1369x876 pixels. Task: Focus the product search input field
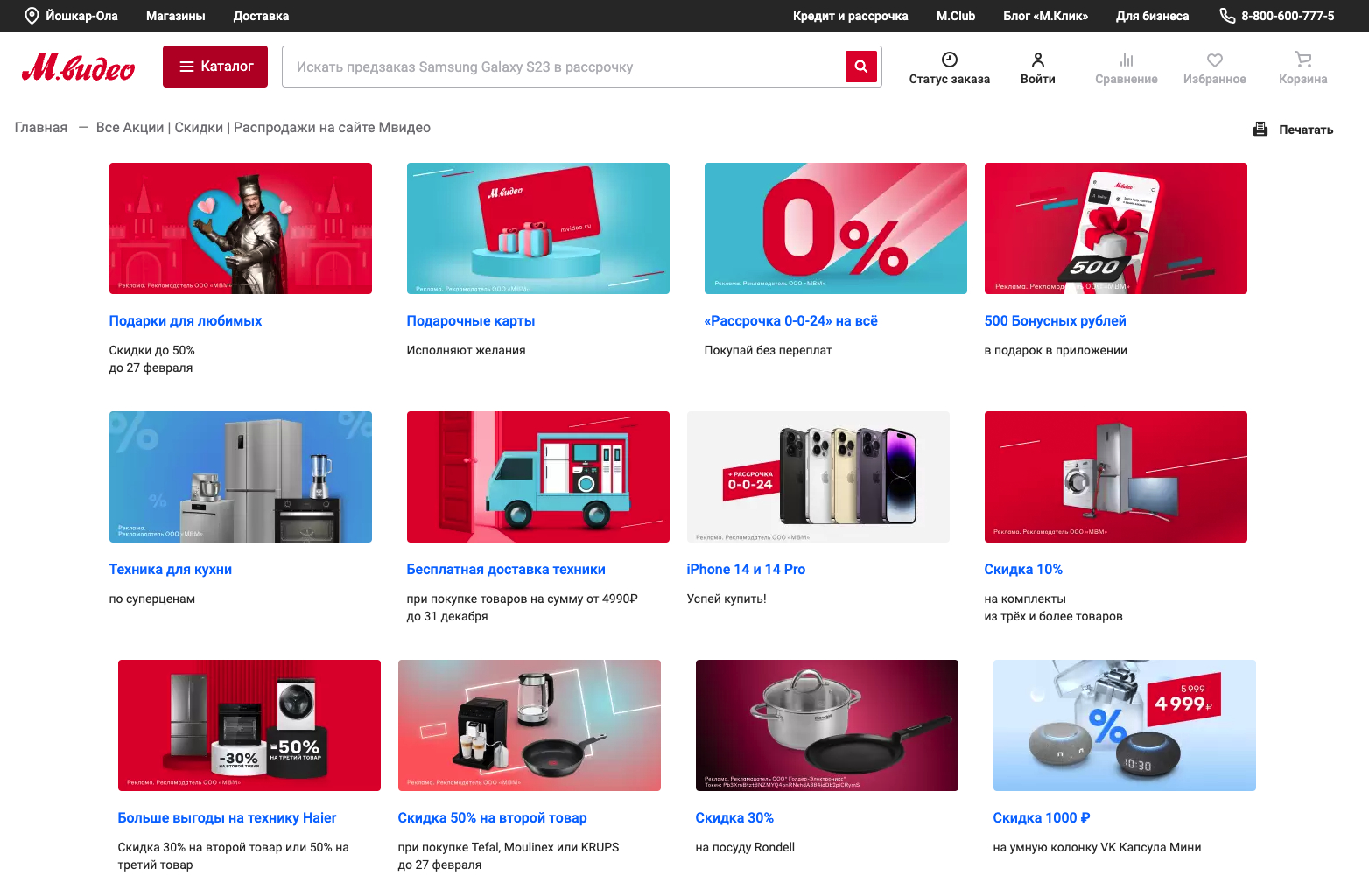click(x=564, y=67)
